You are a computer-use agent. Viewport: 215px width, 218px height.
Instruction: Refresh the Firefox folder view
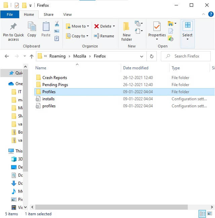pyautogui.click(x=152, y=56)
